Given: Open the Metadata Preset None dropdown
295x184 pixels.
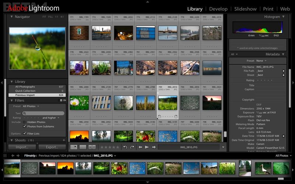Looking at the screenshot, I should click(x=261, y=61).
